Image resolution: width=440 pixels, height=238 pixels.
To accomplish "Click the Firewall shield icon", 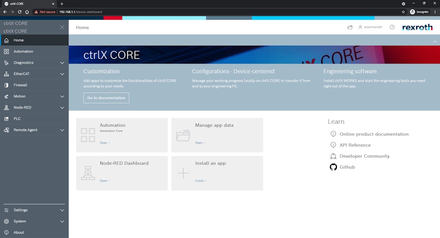I will coord(7,85).
